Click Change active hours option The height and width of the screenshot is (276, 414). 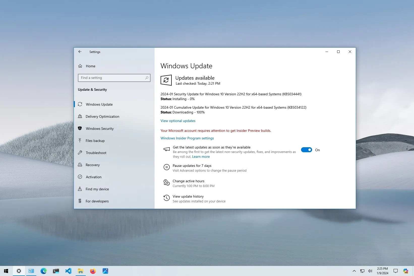coord(188,181)
